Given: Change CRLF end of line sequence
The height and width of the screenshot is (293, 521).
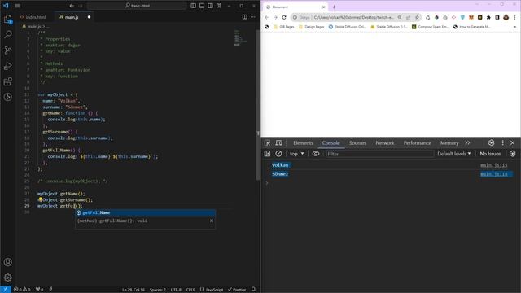Looking at the screenshot, I should (190, 290).
